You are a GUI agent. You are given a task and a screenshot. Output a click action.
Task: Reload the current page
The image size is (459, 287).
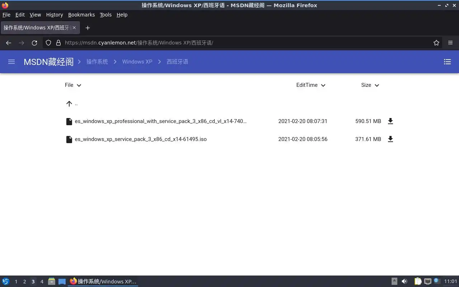point(34,43)
